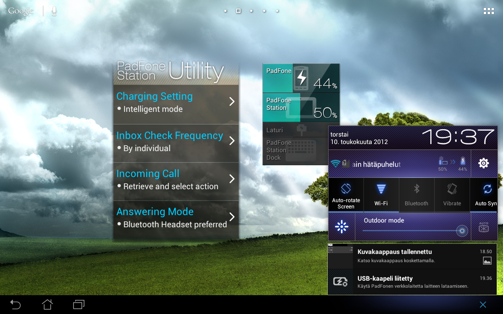503x314 pixels.
Task: Select the PadFone Station Dock tile
Action: pos(295,151)
